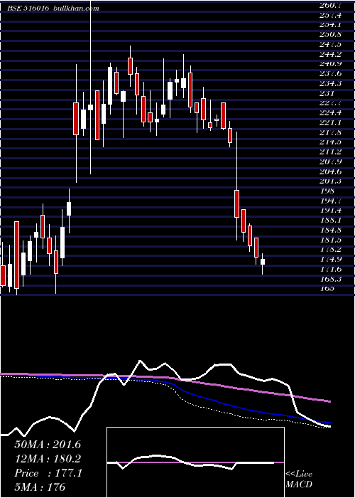The image size is (355, 498).
Task: Click the 250.8 price axis label
Action: pyautogui.click(x=332, y=35)
